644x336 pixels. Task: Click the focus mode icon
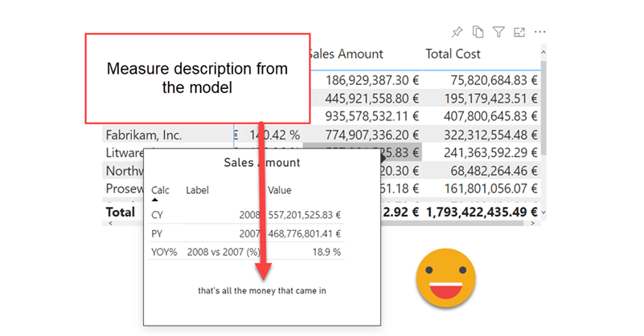(x=519, y=32)
